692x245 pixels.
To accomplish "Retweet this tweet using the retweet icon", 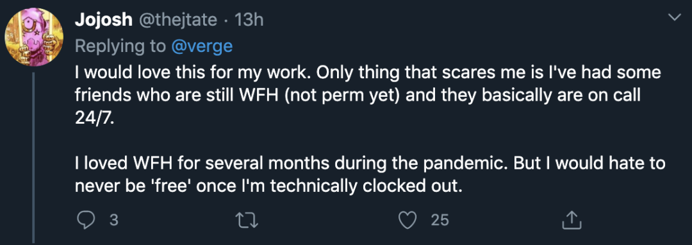I will [x=247, y=220].
